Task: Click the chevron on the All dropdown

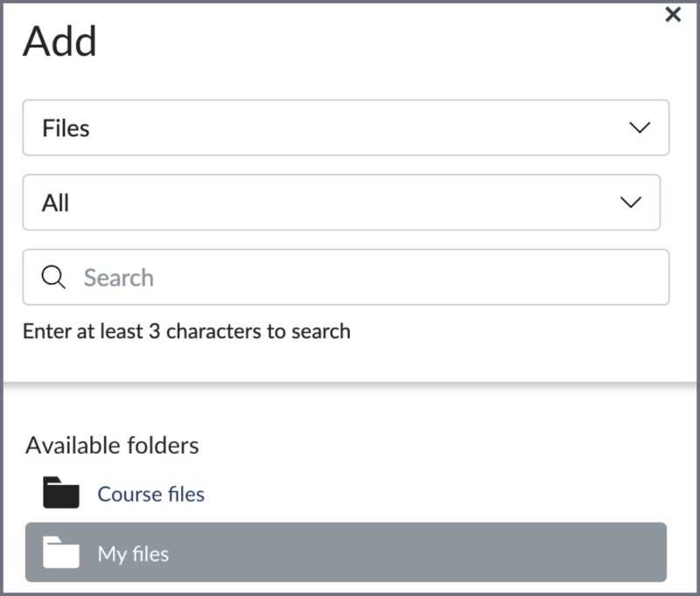Action: pyautogui.click(x=633, y=202)
